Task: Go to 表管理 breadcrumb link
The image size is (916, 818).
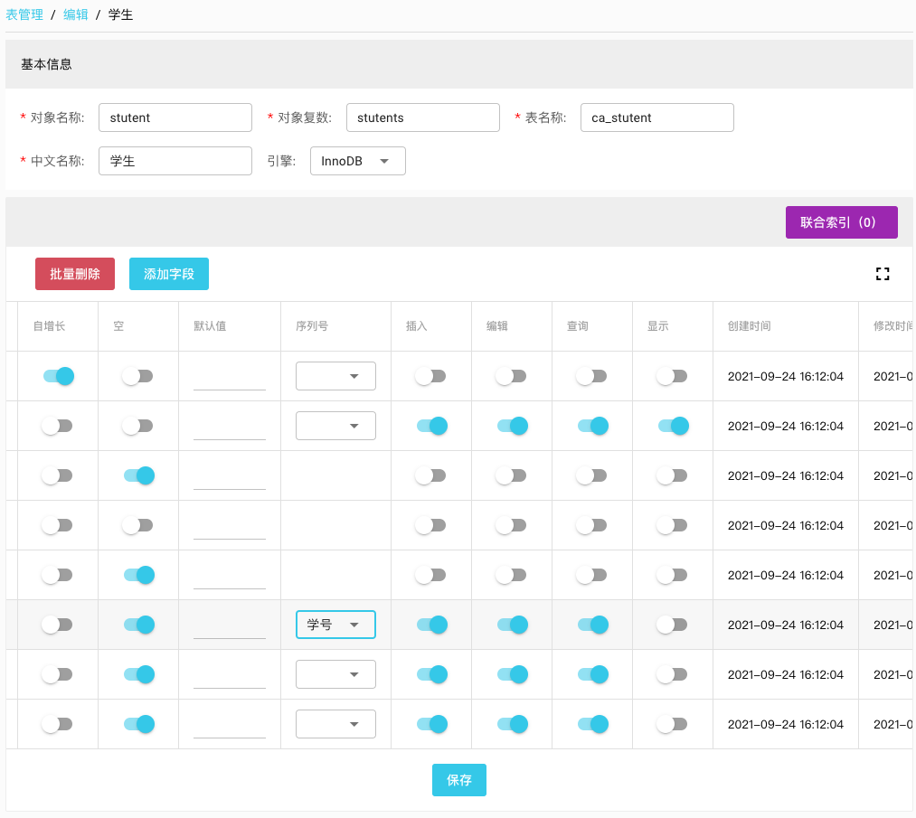Action: [x=24, y=14]
